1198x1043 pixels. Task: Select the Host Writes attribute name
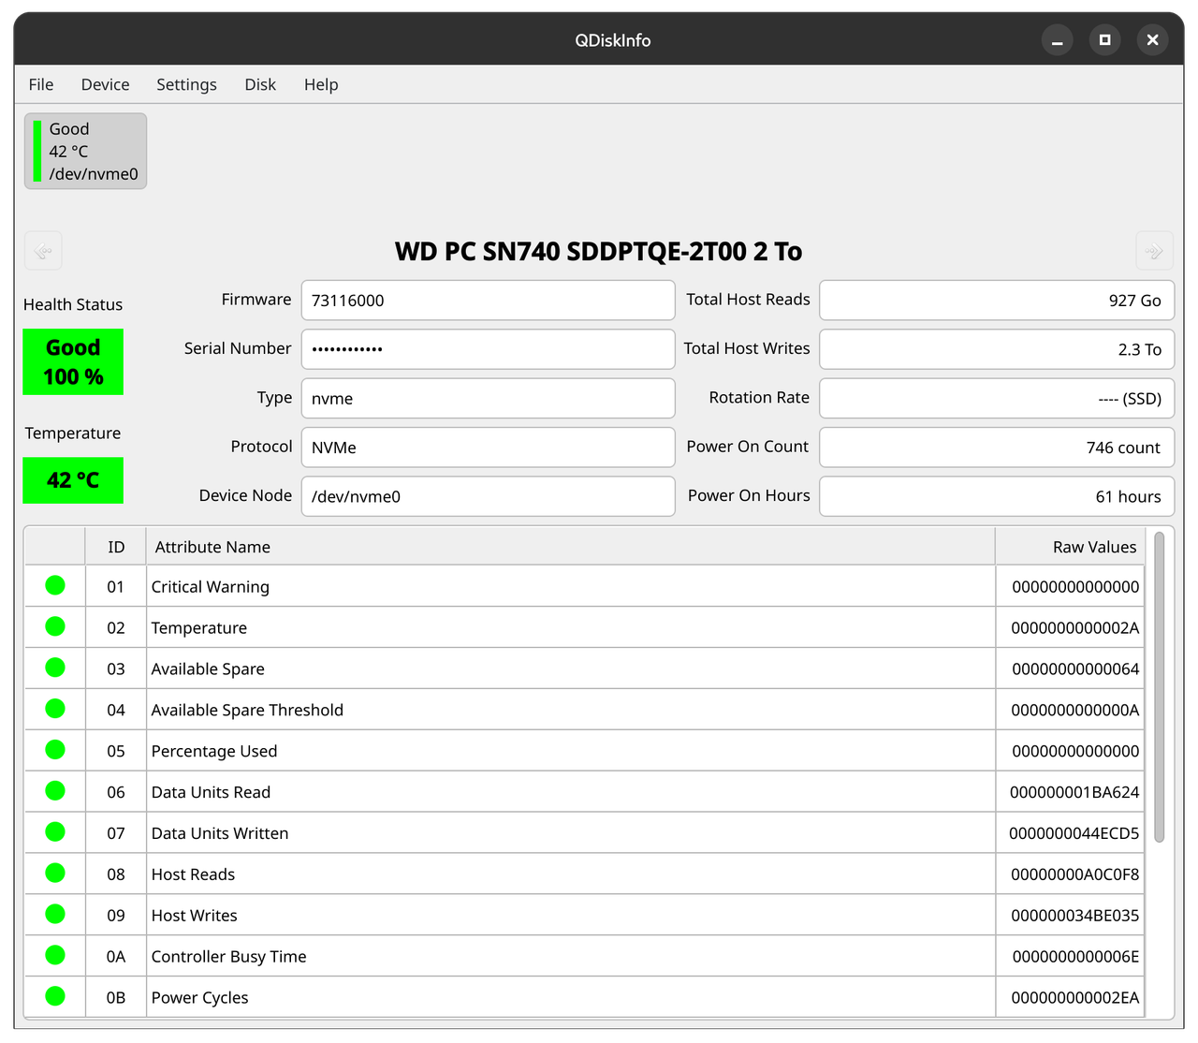click(x=195, y=917)
